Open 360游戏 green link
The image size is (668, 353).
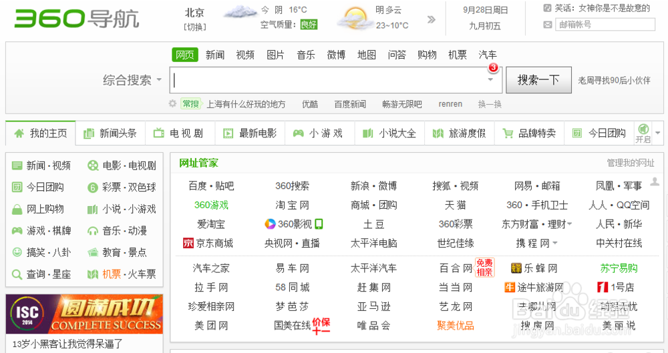click(211, 206)
